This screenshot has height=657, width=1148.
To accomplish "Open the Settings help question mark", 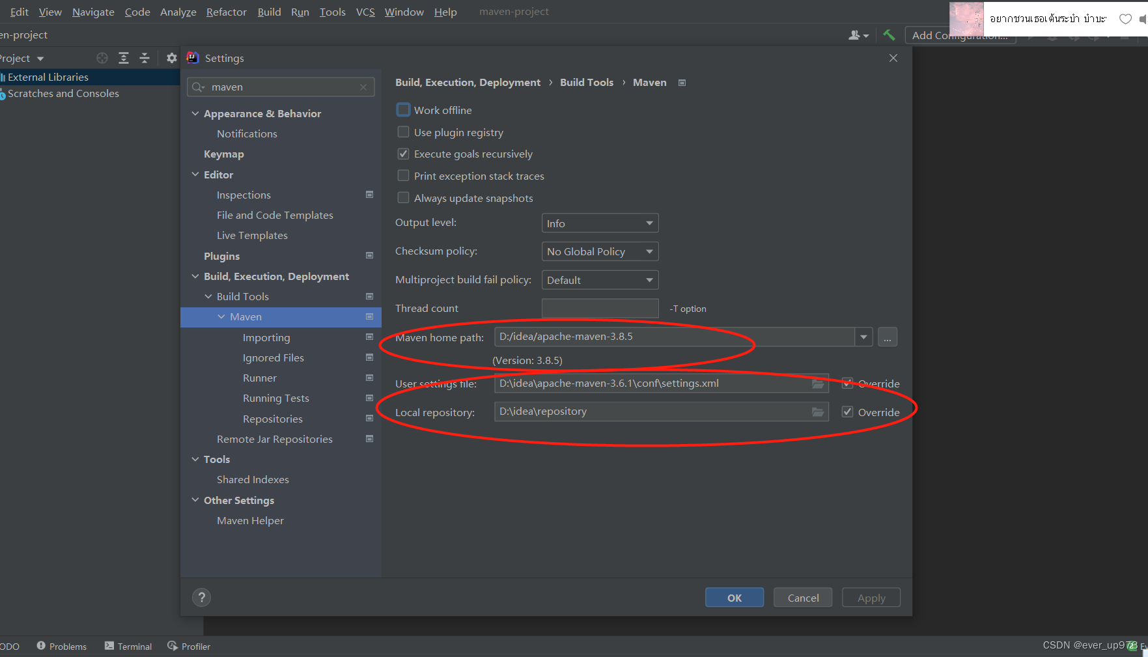I will 202,597.
